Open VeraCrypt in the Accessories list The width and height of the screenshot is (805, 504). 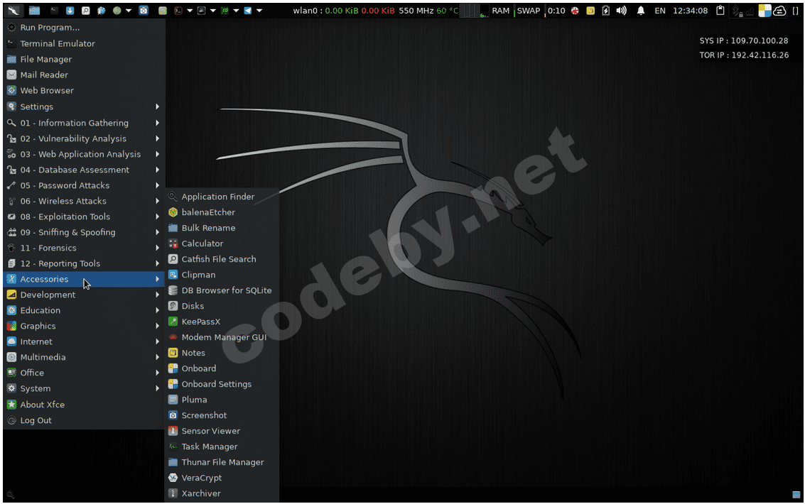pyautogui.click(x=201, y=478)
